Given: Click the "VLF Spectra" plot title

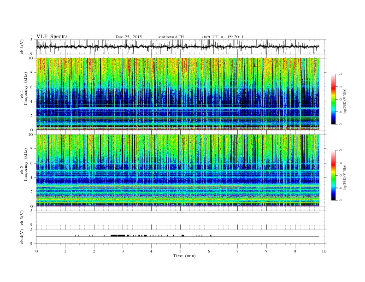Looking at the screenshot, I should point(52,36).
